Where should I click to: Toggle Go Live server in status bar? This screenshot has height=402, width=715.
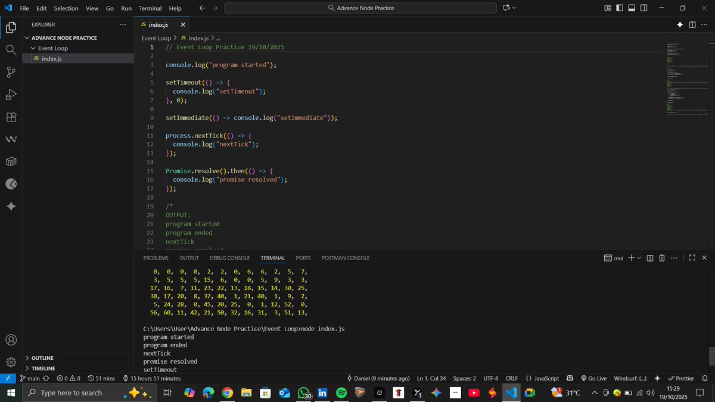coord(593,378)
